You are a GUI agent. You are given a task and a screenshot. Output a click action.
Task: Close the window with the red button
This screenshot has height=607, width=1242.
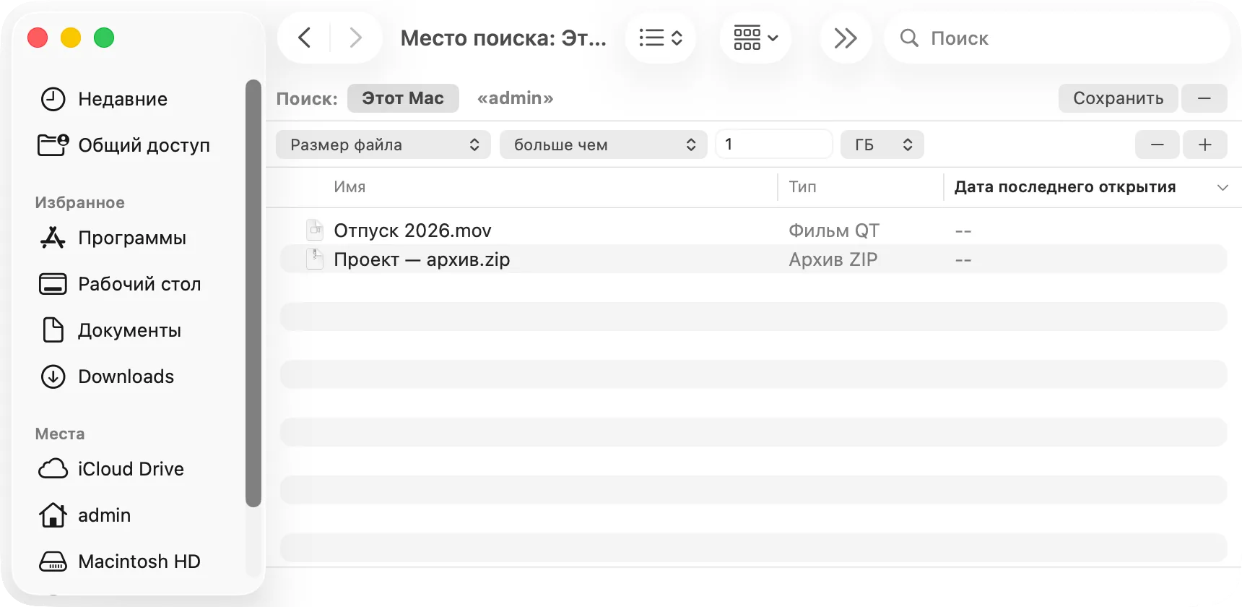38,38
